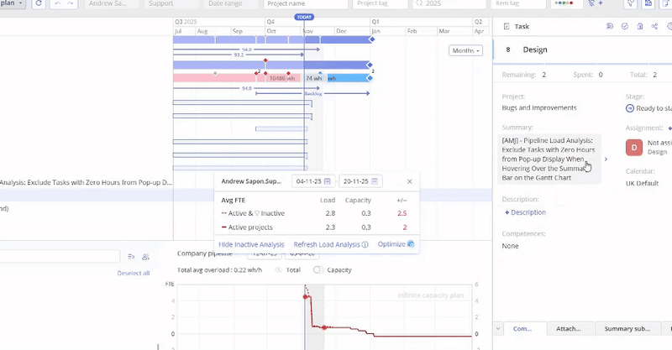This screenshot has width=672, height=350.
Task: Click the task delete trash icon
Action: click(639, 27)
